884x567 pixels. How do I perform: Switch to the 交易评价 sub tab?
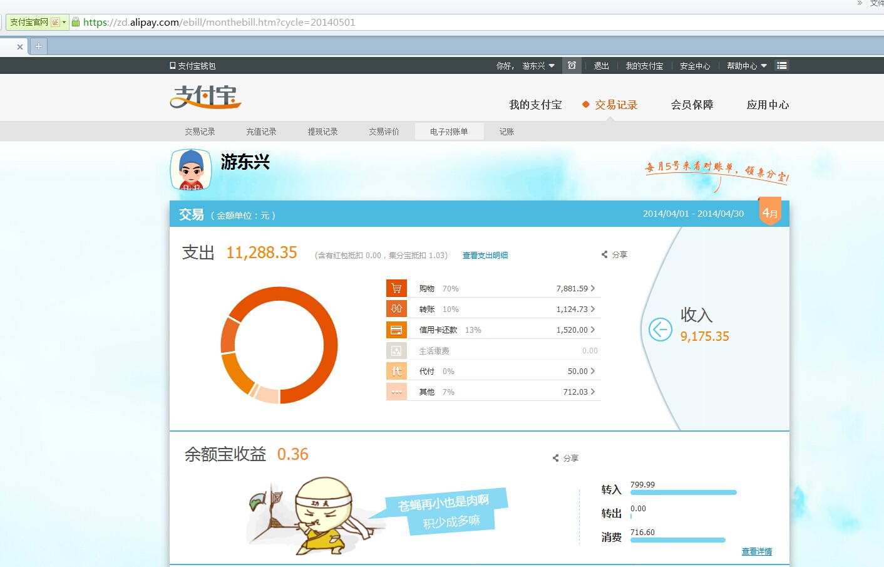pyautogui.click(x=384, y=132)
